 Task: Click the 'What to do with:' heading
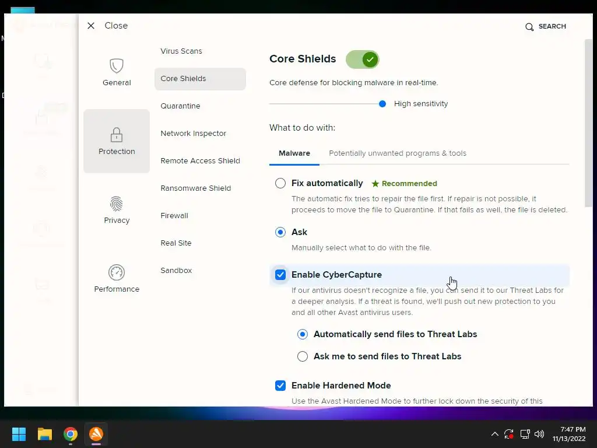[x=303, y=128]
